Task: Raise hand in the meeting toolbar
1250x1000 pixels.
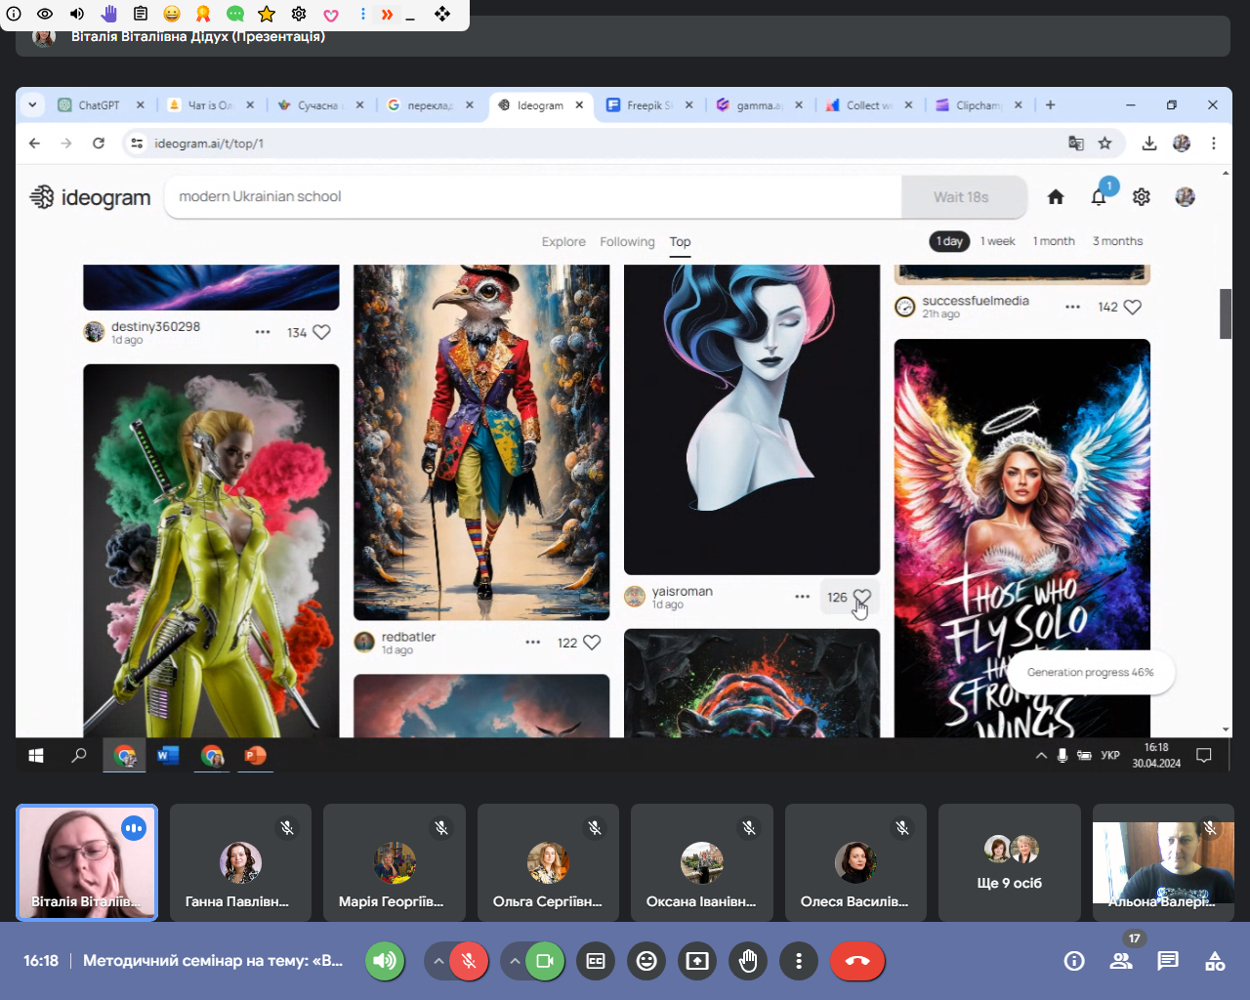Action: click(748, 961)
